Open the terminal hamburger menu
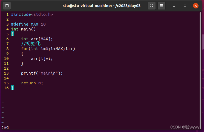Image resolution: width=204 pixels, height=132 pixels. (x=162, y=6)
